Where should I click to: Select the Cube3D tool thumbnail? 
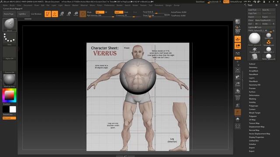[x=255, y=57]
